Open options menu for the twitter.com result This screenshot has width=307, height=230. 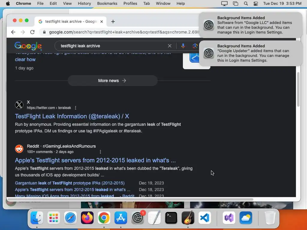(x=76, y=108)
